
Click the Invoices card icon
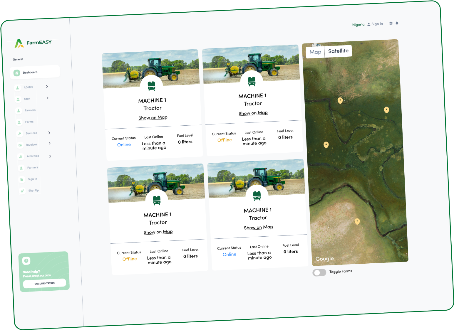20,145
